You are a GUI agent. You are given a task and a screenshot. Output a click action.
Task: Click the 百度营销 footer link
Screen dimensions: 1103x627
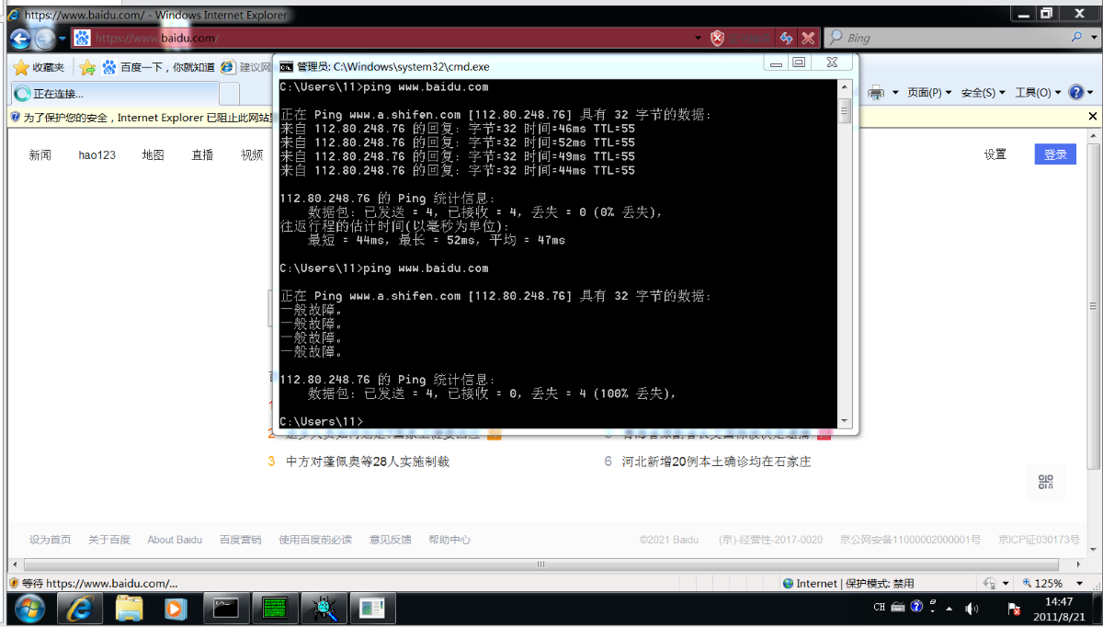241,540
